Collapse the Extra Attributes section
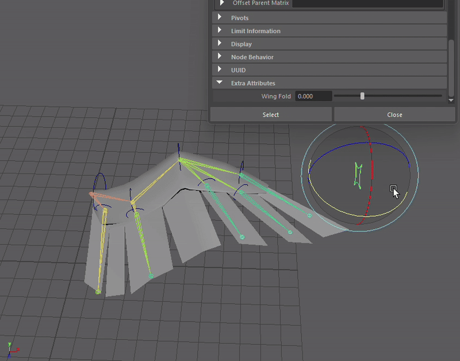Viewport: 460px width, 361px height. tap(221, 82)
